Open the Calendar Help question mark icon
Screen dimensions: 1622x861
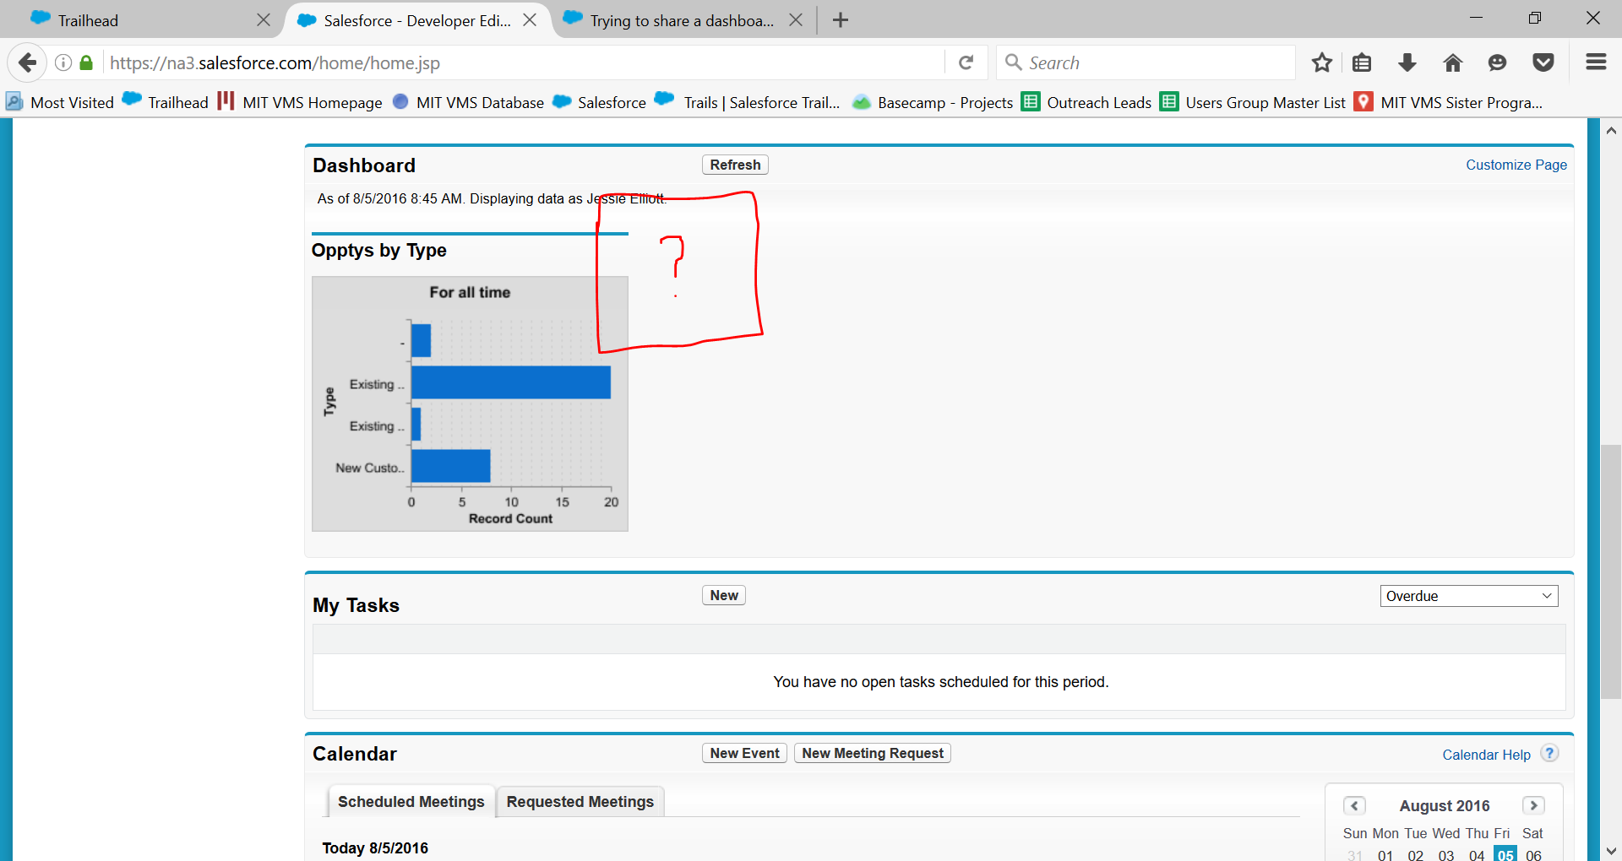pyautogui.click(x=1549, y=753)
